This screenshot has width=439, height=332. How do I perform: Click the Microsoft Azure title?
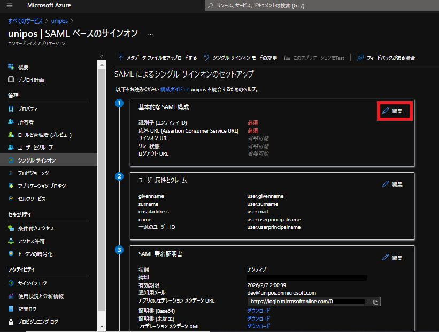click(49, 5)
